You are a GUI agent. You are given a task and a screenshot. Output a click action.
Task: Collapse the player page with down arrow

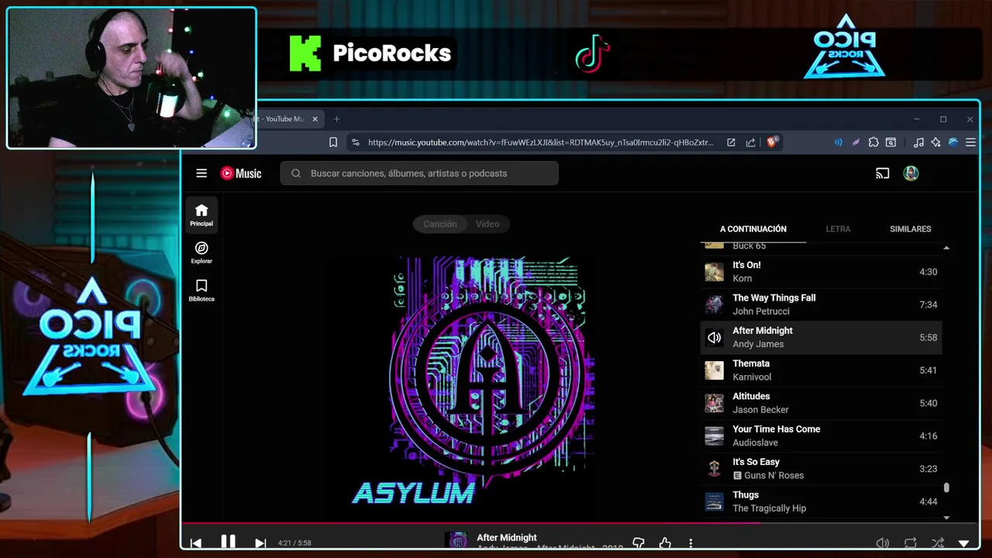964,543
